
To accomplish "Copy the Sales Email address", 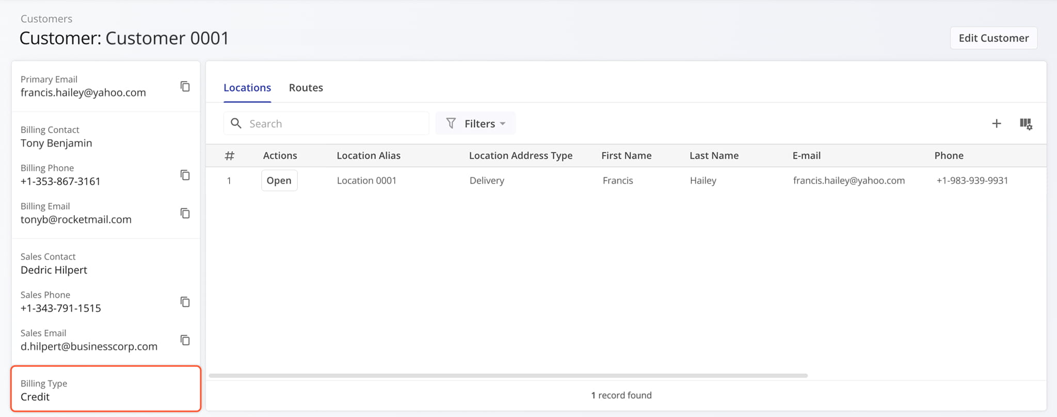I will coord(185,340).
